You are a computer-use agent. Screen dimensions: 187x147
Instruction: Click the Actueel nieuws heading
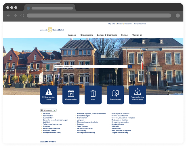pyautogui.click(x=48, y=142)
